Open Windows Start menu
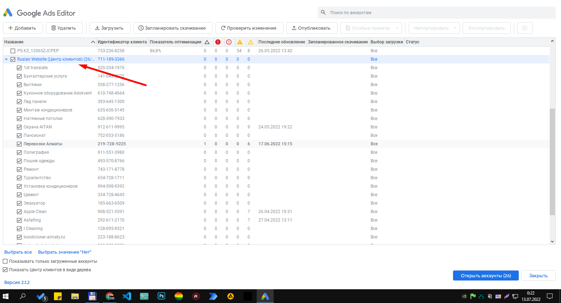561x303 pixels. point(6,296)
